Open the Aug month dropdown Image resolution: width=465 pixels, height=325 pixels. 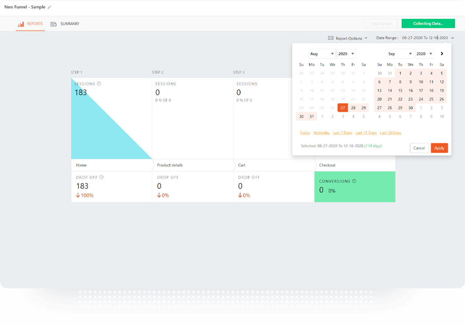click(322, 54)
